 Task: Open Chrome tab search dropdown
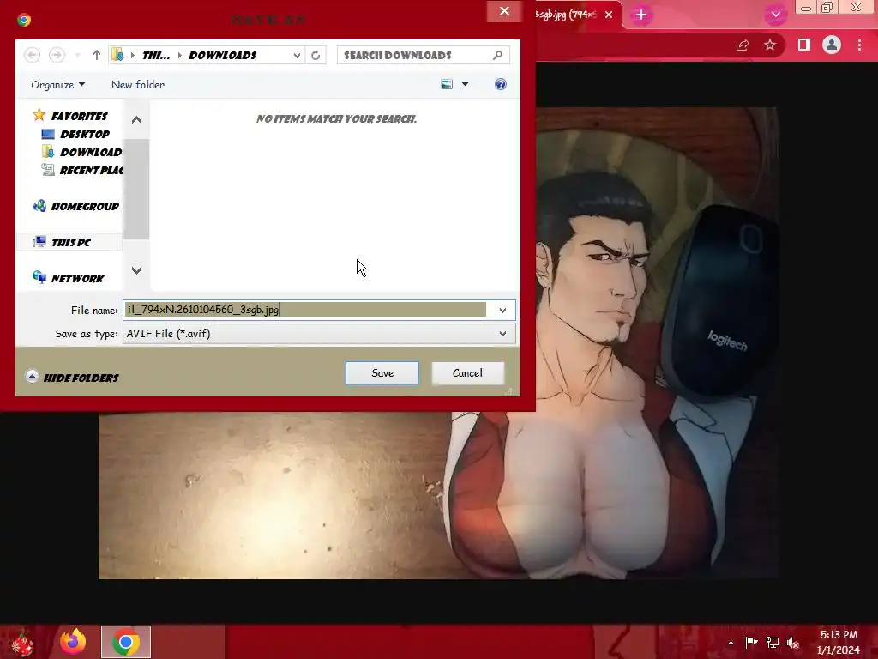tap(775, 15)
